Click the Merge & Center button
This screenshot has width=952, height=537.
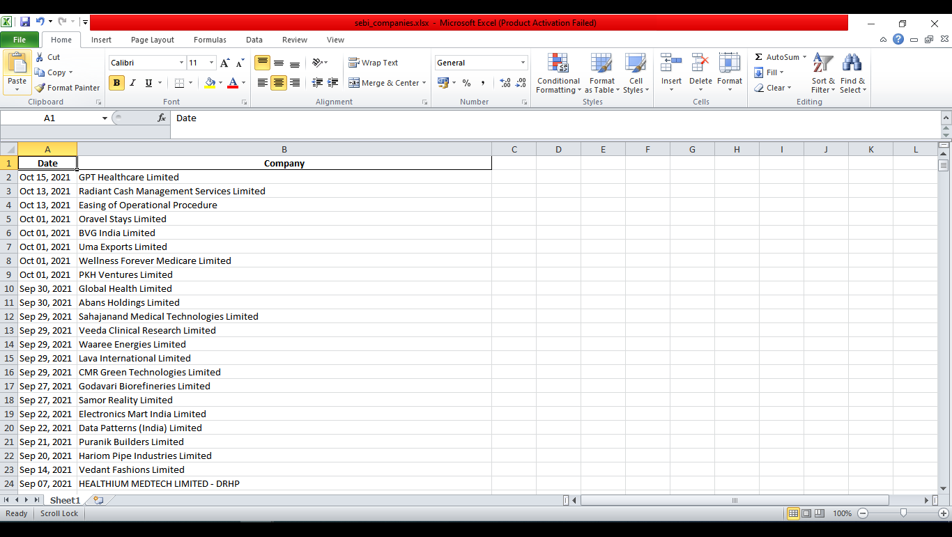point(383,83)
